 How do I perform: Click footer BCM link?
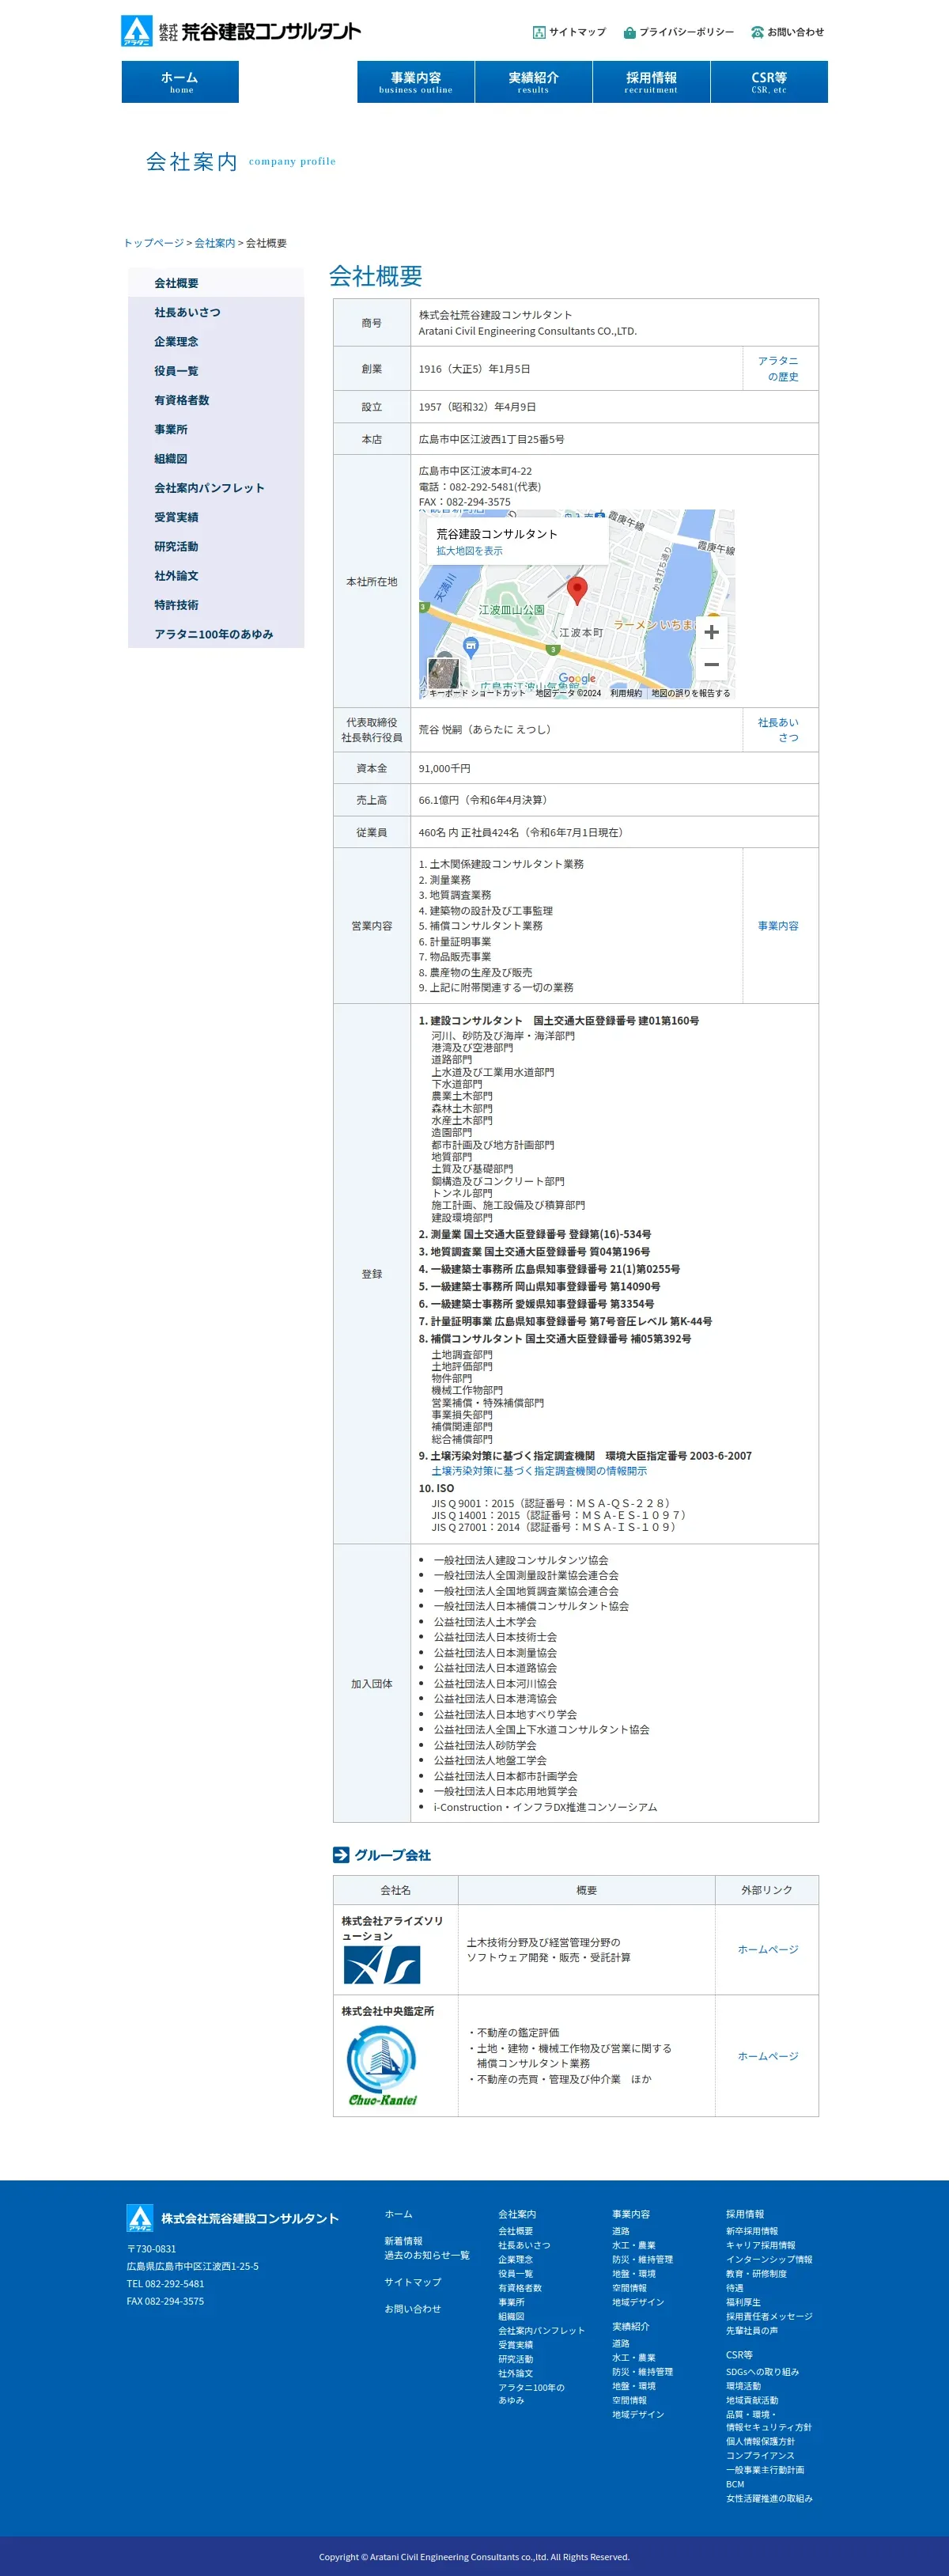point(735,2484)
